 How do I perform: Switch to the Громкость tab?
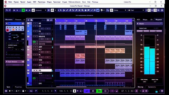point(152,87)
